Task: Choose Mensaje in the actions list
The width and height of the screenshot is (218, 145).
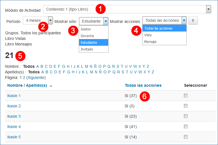Action: pyautogui.click(x=150, y=42)
